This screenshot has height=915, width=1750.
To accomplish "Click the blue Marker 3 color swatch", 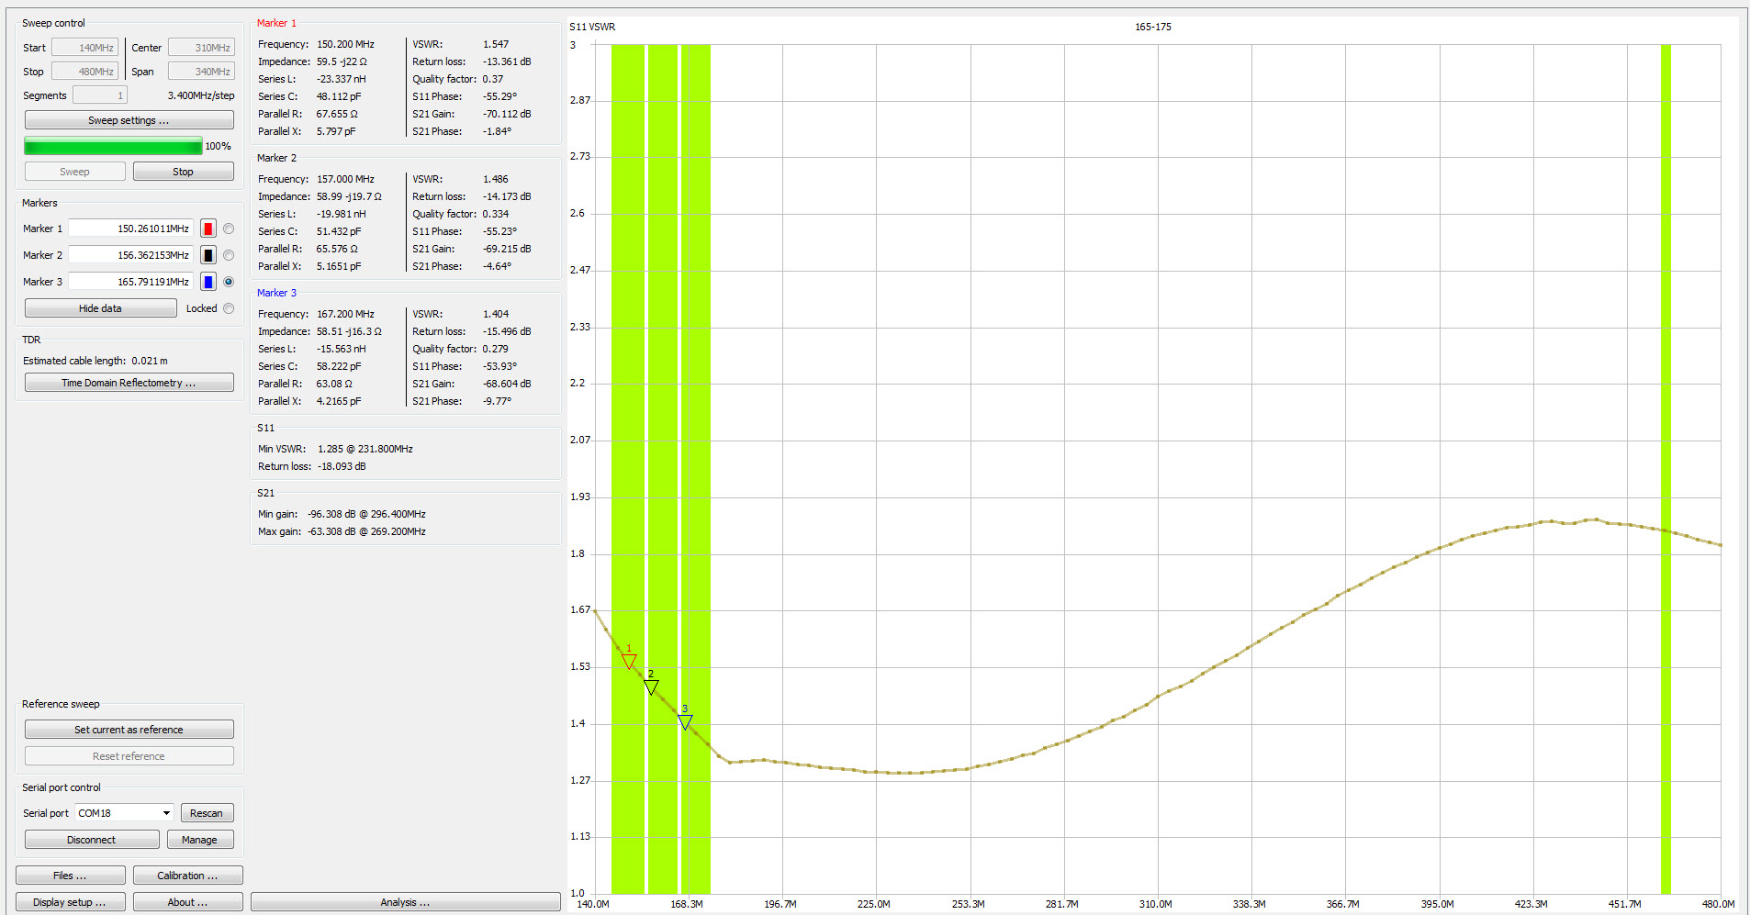I will tap(208, 282).
